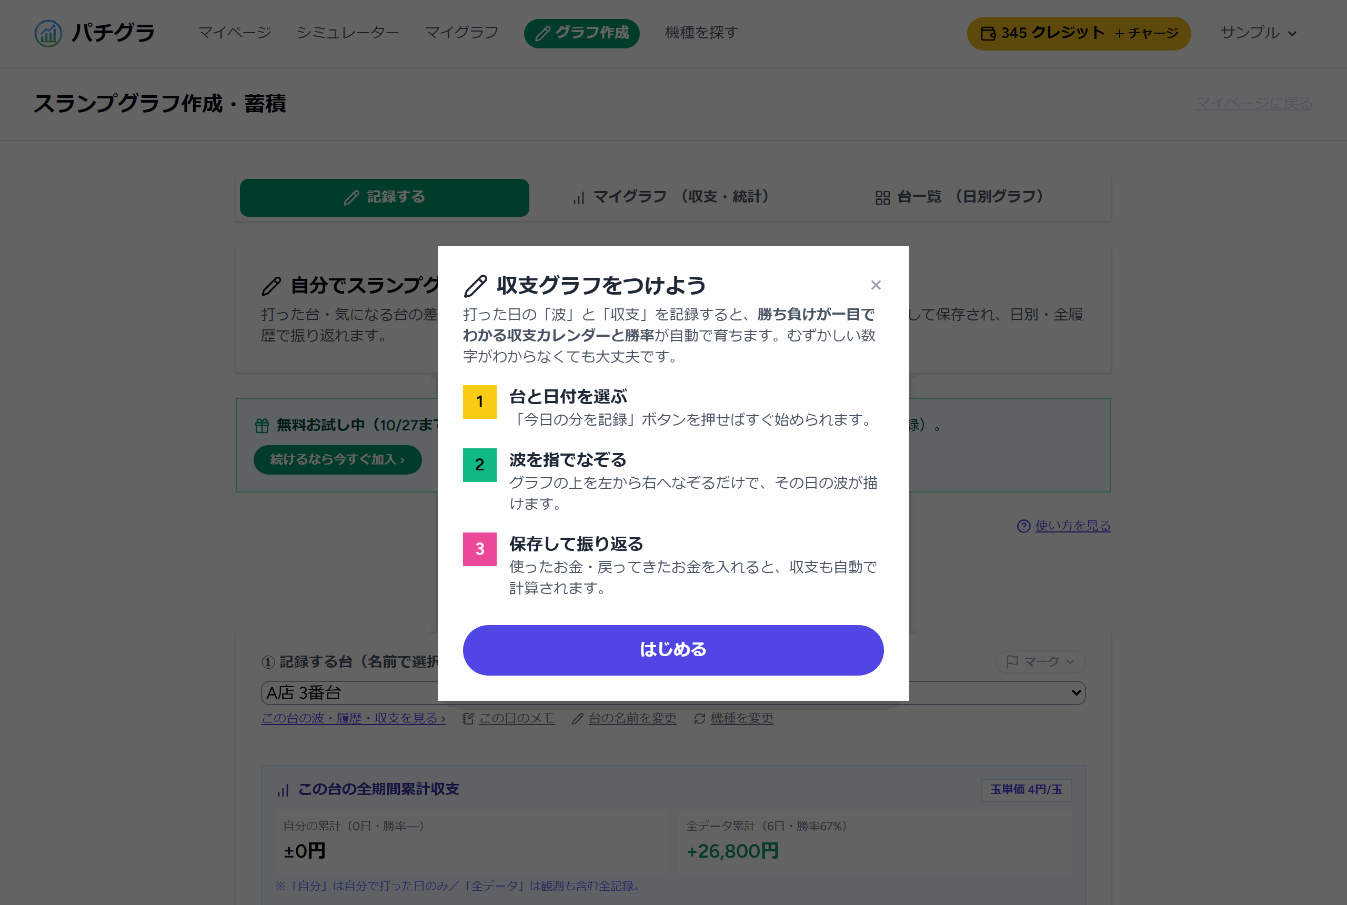Switch to 台一覧（日別グラフ） tab
The height and width of the screenshot is (905, 1347).
[961, 197]
